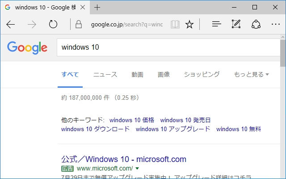Open related search windows 10 無料
Viewport: 286px width, 179px height.
click(239, 129)
